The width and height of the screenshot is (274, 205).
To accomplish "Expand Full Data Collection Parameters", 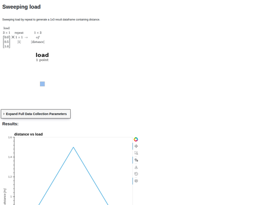I will point(36,114).
